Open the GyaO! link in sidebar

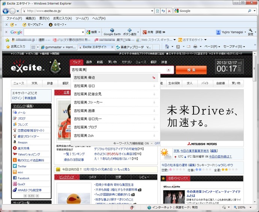click(21, 184)
